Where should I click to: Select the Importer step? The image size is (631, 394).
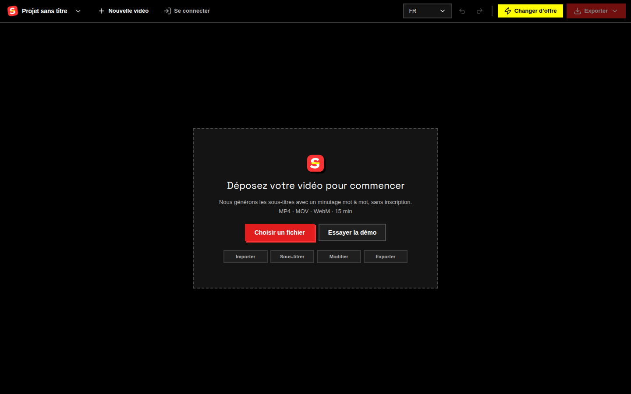pyautogui.click(x=245, y=257)
